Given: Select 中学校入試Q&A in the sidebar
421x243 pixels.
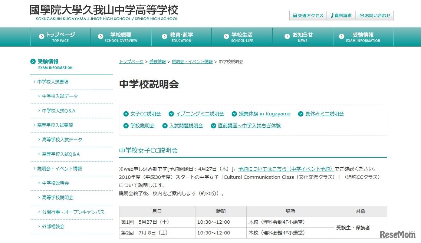Looking at the screenshot, I should [59, 111].
